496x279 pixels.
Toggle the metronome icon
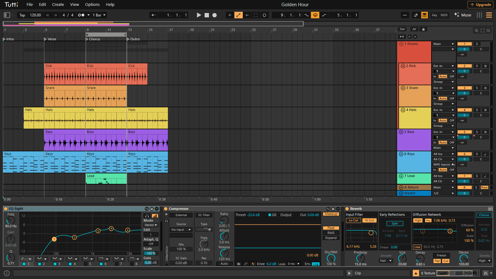click(81, 15)
